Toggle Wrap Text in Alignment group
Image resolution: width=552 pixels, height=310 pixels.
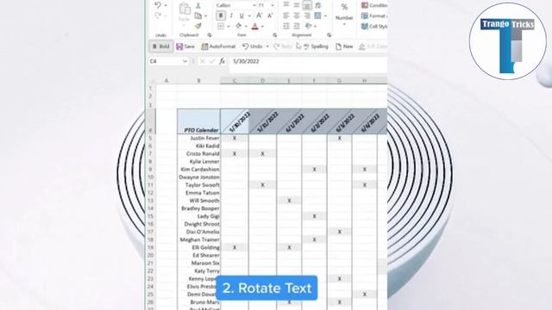tap(318, 5)
